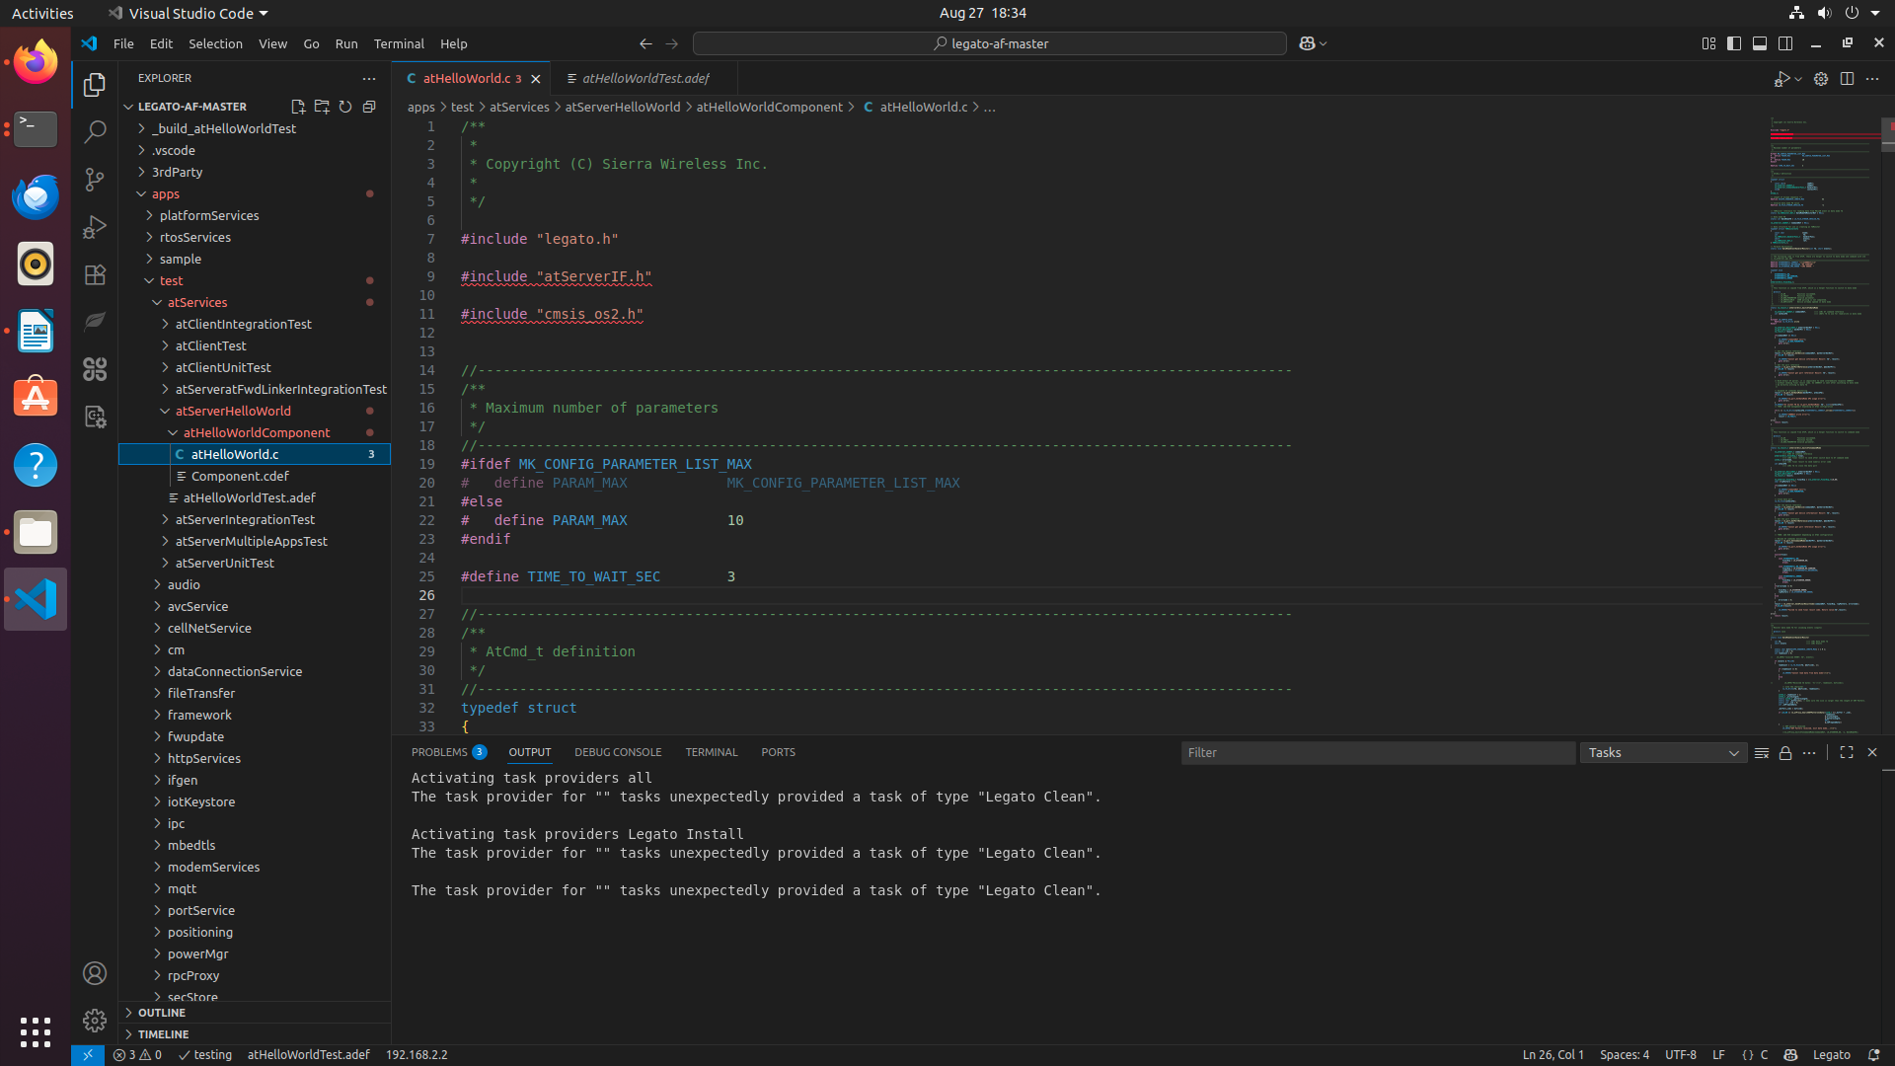Open the Search view in activity bar

pos(95,131)
